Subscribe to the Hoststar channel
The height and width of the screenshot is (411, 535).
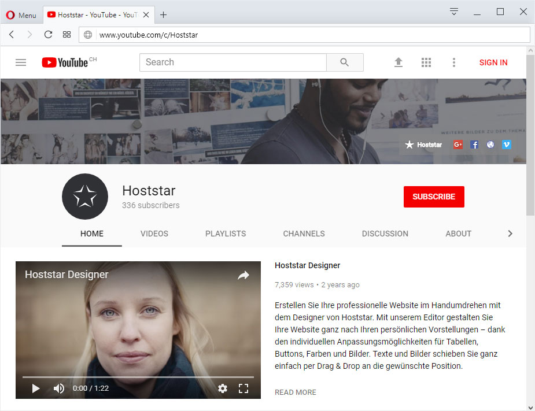pyautogui.click(x=434, y=197)
